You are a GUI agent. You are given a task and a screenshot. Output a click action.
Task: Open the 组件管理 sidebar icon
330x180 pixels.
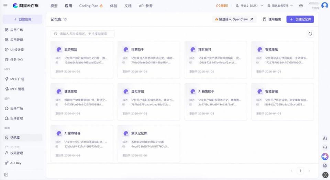[x=7, y=118]
